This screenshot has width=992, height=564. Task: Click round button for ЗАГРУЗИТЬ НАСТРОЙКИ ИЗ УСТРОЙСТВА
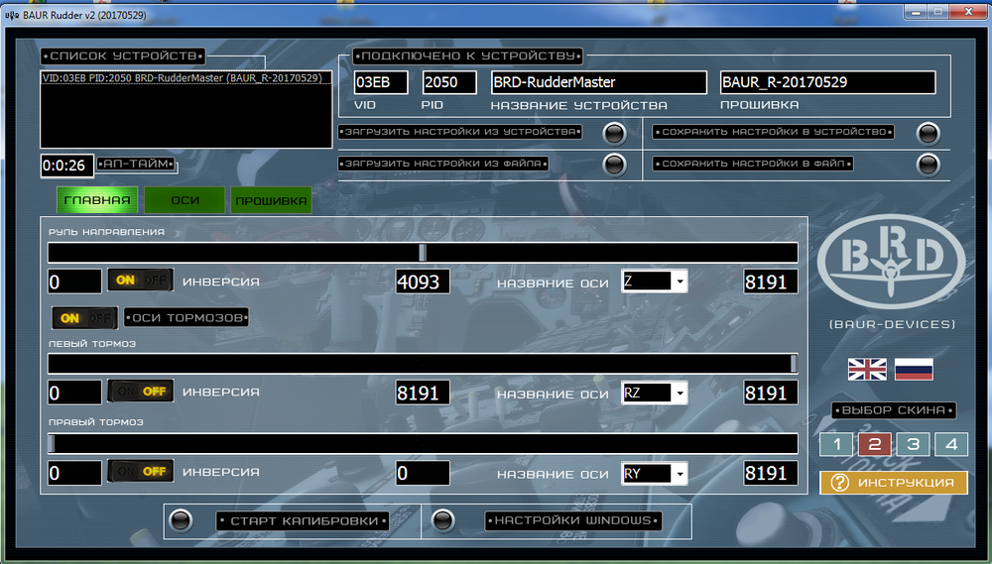pos(614,134)
